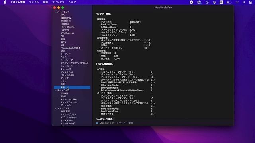Select Bluetooth in sidebar

tap(65, 21)
